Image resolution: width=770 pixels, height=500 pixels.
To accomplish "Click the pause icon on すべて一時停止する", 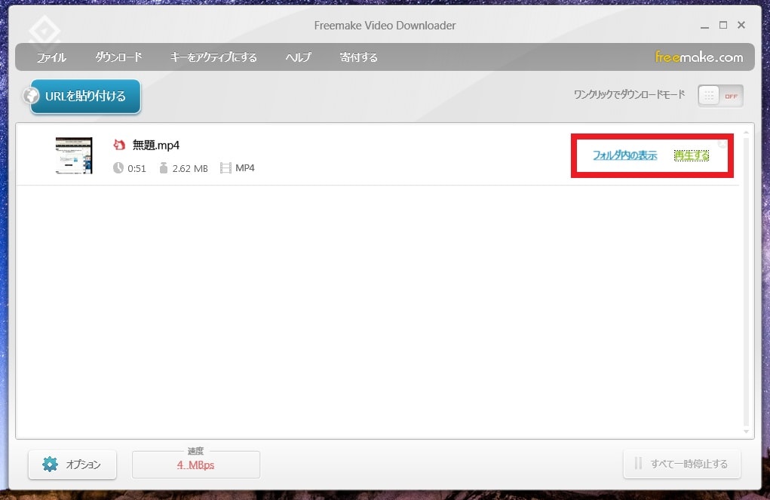I will pyautogui.click(x=638, y=463).
